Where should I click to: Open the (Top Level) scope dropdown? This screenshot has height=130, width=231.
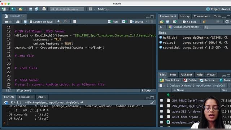point(25,91)
